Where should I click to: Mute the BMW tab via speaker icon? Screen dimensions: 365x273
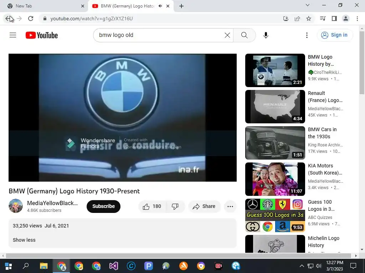pyautogui.click(x=160, y=6)
